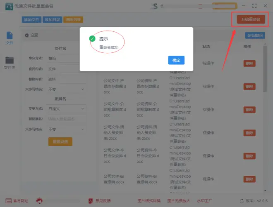The image size is (273, 207).
Task: Click the S logo icon in title bar
Action: pyautogui.click(x=154, y=6)
